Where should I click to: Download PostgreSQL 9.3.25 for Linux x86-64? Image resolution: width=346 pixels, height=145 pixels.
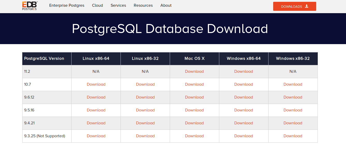(96, 136)
